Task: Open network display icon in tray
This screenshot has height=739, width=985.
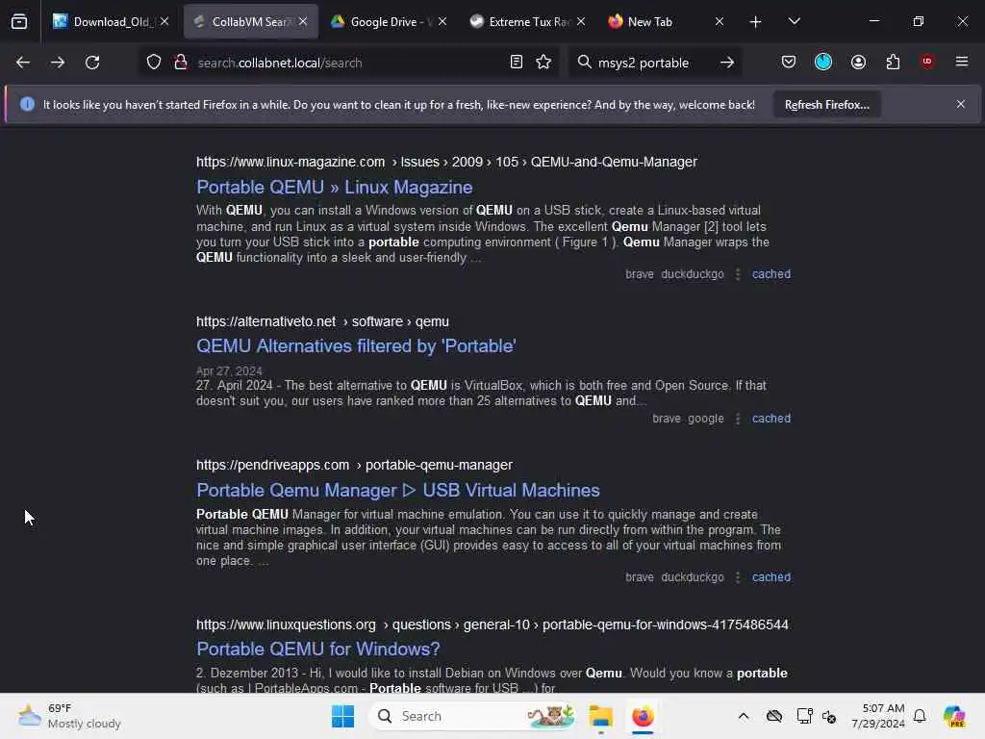Action: 804,716
